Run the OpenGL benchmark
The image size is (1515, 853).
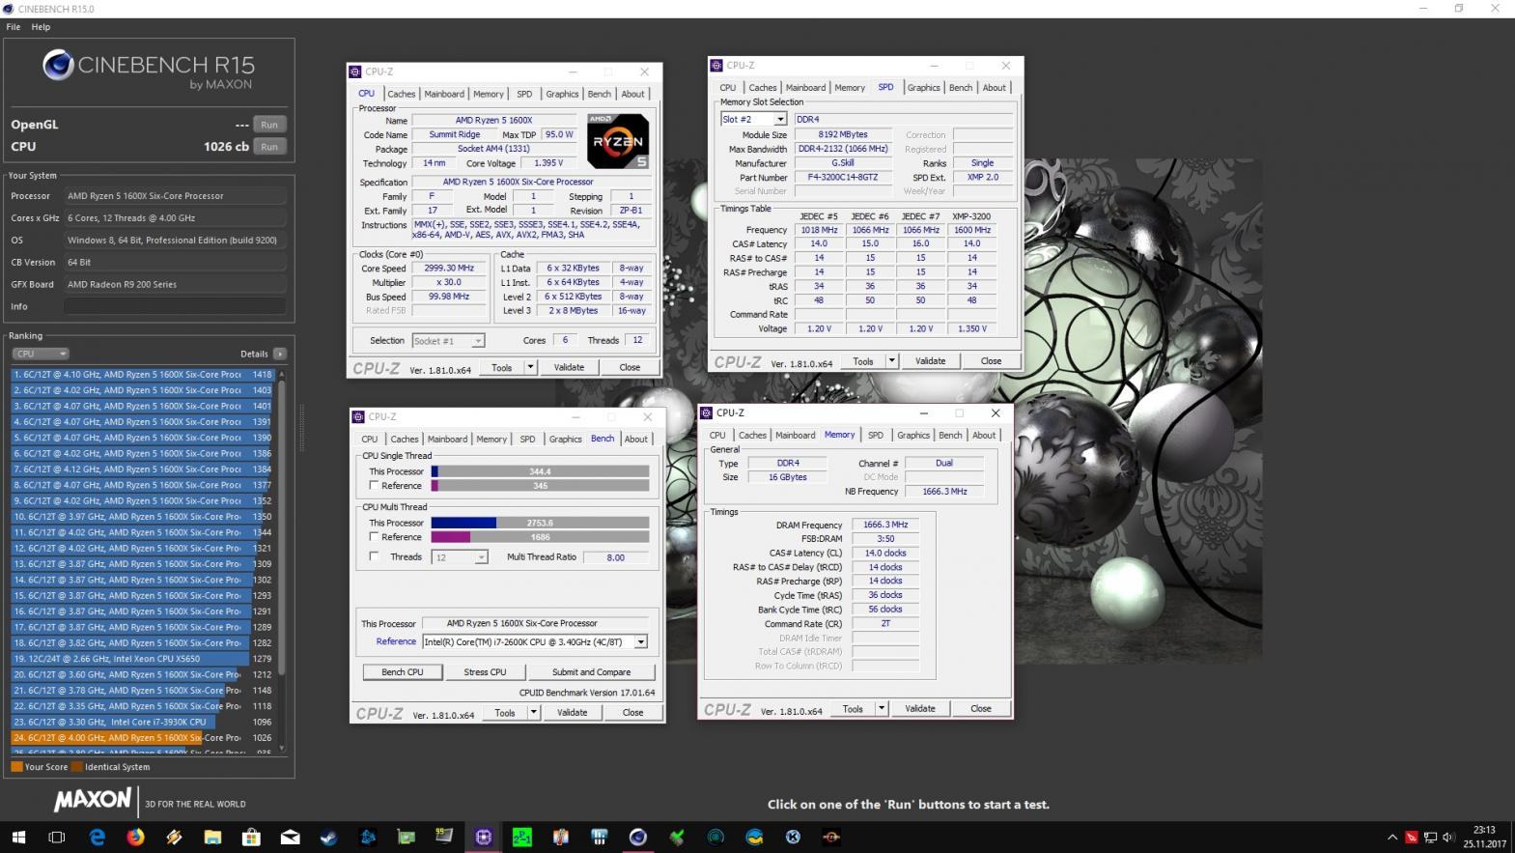(x=269, y=125)
